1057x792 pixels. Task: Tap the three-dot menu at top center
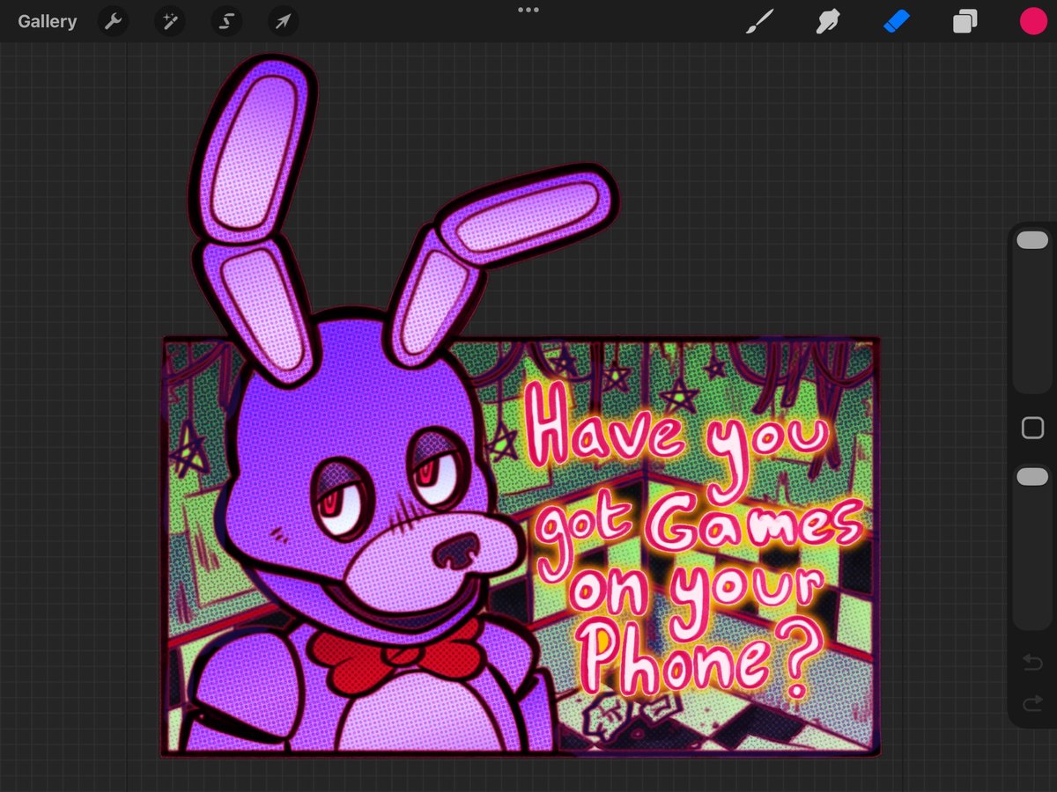coord(528,10)
